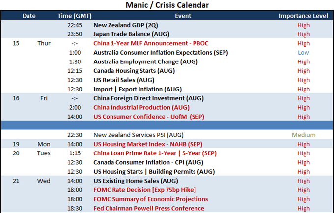Select the 22:30 New Zealand Services PSI time
This screenshot has width=334, height=213.
(75, 135)
